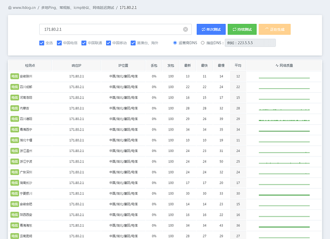
Task: Toggle the 中国移动 checkbox
Action: click(x=109, y=43)
